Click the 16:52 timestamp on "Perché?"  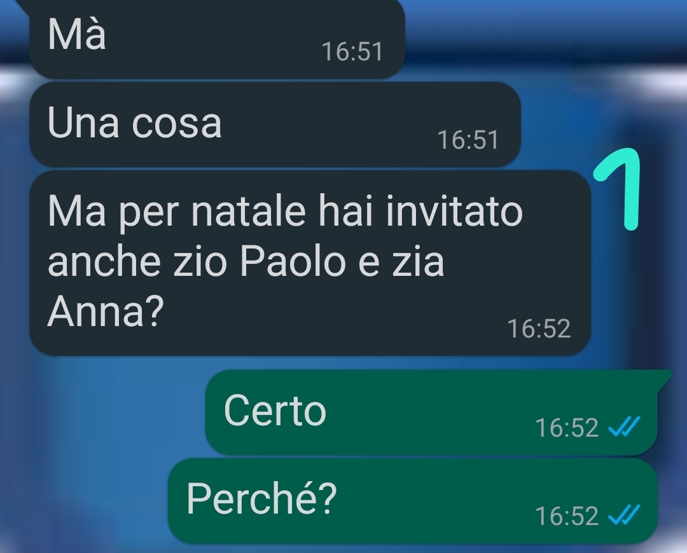(567, 515)
